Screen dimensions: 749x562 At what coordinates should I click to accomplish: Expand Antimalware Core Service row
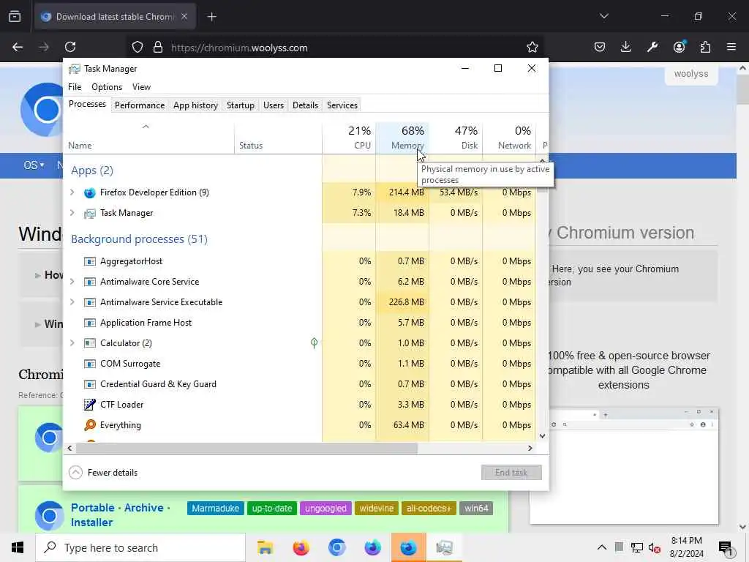pyautogui.click(x=72, y=282)
